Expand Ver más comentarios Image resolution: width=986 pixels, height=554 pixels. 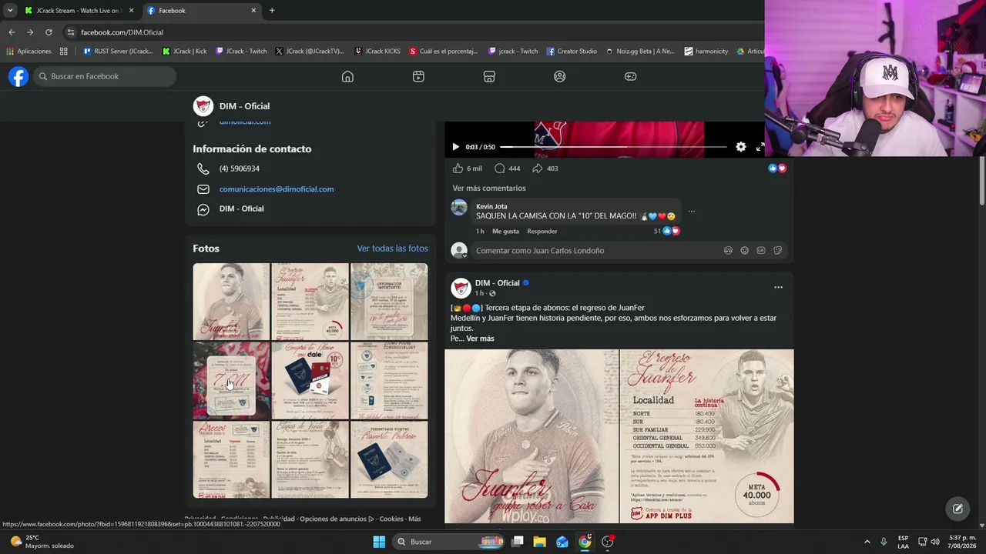(489, 189)
